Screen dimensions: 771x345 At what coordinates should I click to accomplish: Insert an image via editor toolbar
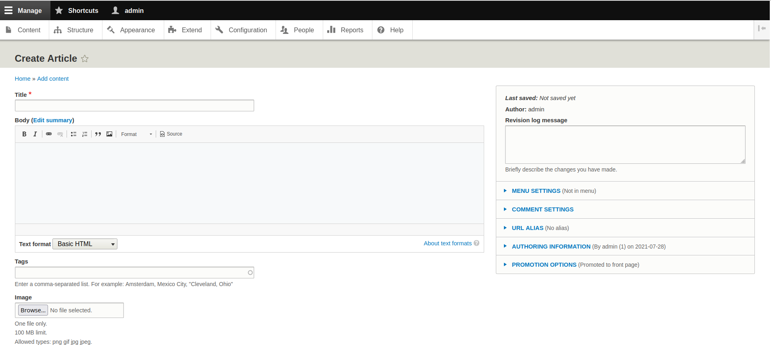click(x=109, y=134)
